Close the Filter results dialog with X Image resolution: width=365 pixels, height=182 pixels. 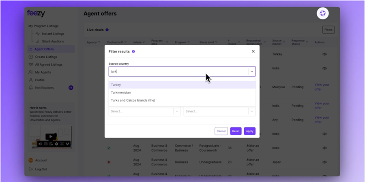click(x=253, y=51)
